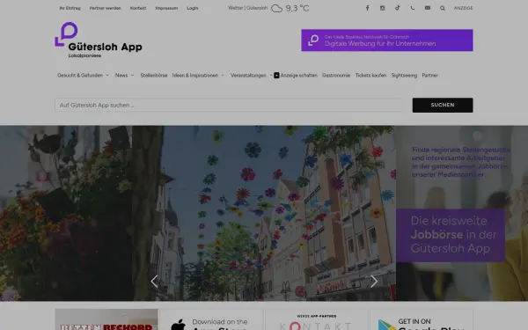Click the Wetter | Gütersloh text
Image resolution: width=528 pixels, height=330 pixels.
[247, 8]
